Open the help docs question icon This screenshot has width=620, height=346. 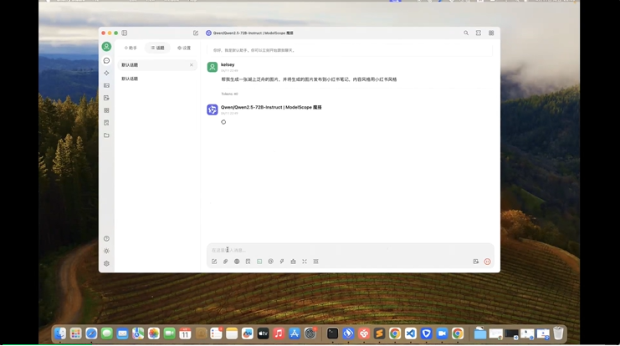click(106, 238)
